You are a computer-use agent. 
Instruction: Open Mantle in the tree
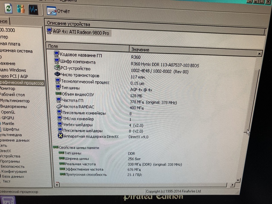tap(8, 123)
